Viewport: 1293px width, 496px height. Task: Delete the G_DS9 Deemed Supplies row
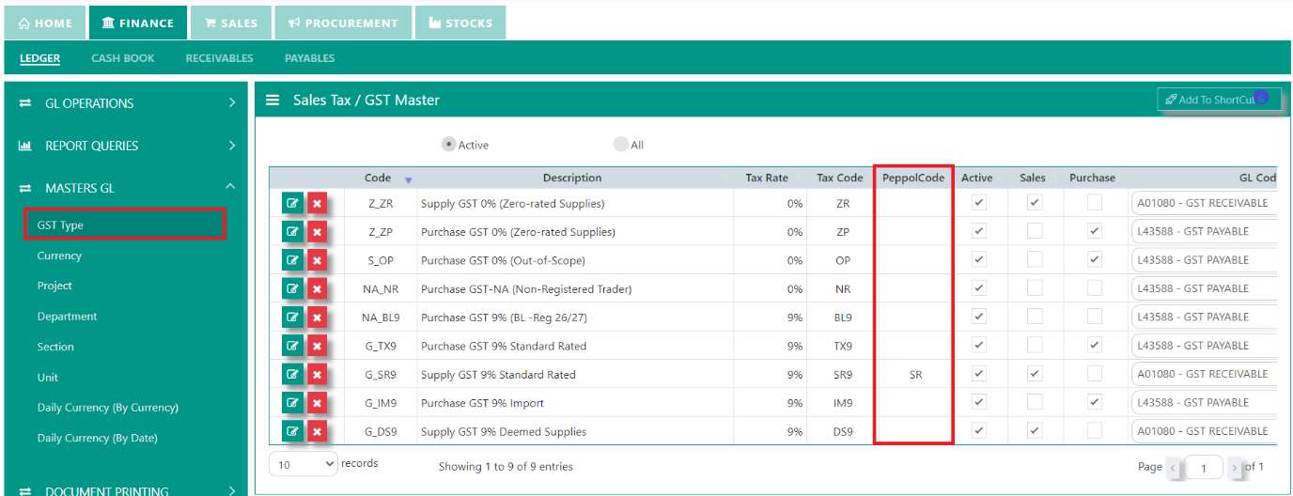click(x=318, y=431)
